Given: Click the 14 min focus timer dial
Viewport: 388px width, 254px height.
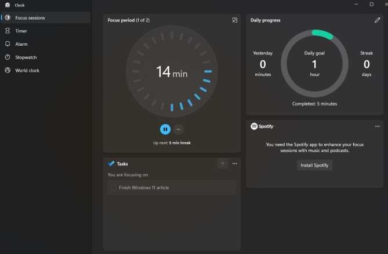Looking at the screenshot, I should (x=172, y=71).
